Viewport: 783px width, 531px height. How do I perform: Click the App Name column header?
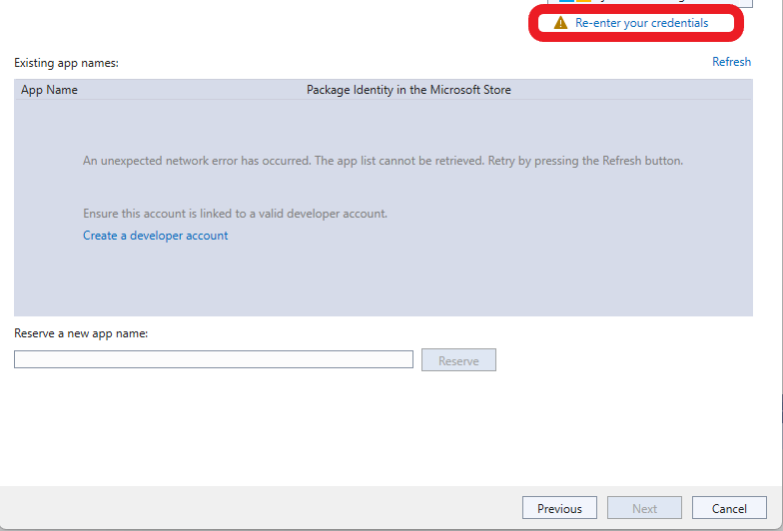[49, 90]
